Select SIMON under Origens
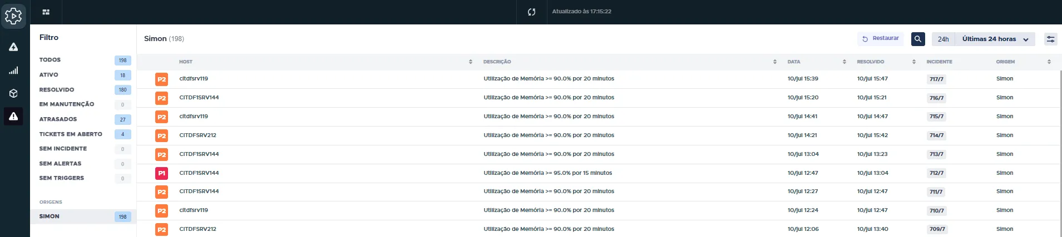Screen dimensions: 1062x237 [x=83, y=216]
